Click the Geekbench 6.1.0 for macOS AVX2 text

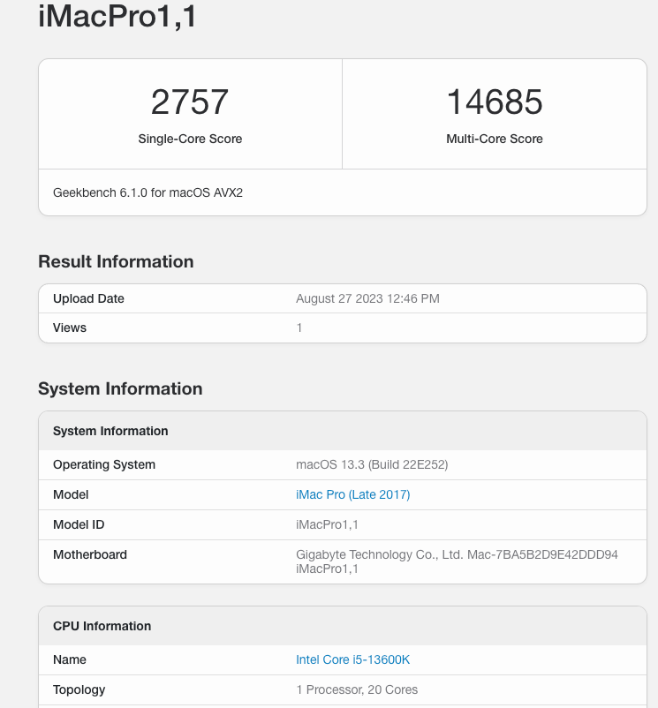coord(147,192)
